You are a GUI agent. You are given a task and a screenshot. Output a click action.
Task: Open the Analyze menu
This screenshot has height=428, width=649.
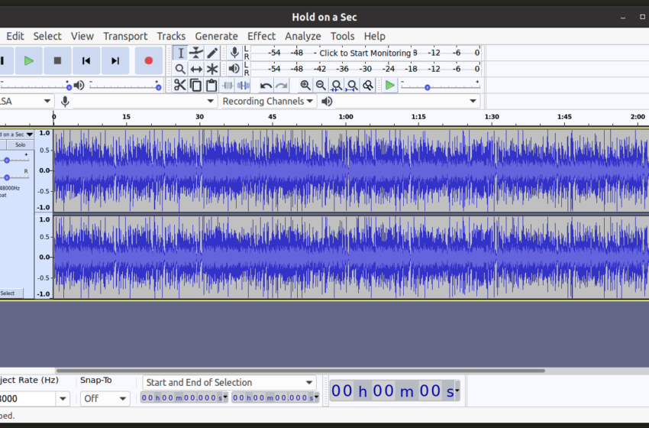coord(302,36)
